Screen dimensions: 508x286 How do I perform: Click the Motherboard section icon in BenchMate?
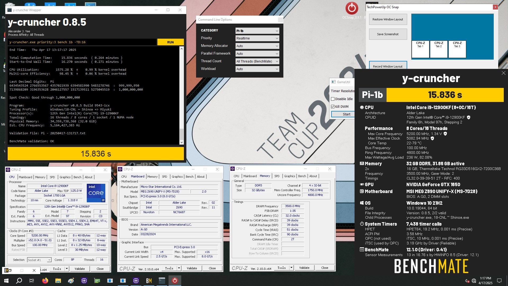[362, 191]
